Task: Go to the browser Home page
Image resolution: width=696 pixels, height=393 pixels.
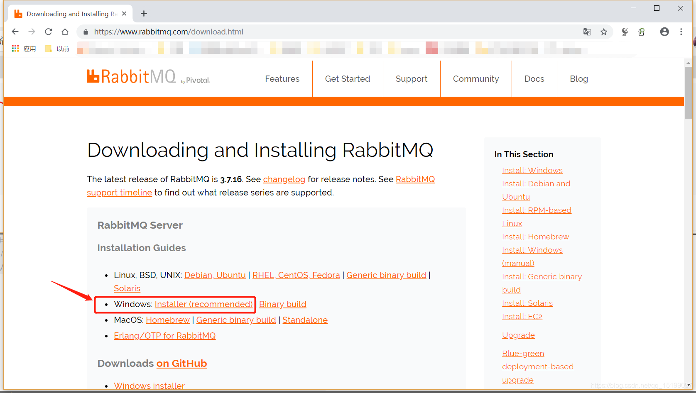Action: 65,32
